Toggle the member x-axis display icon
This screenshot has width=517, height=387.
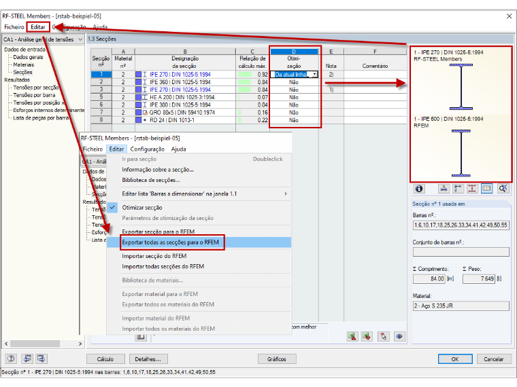(x=444, y=189)
